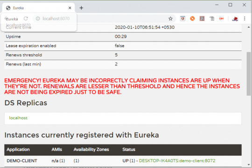Select the DEMO-CLIENT application cell

click(22, 161)
